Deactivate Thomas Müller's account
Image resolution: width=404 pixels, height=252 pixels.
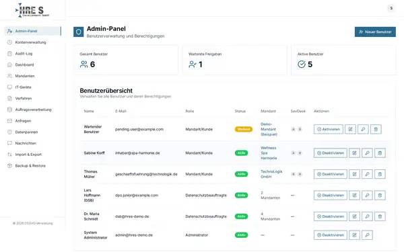[331, 174]
